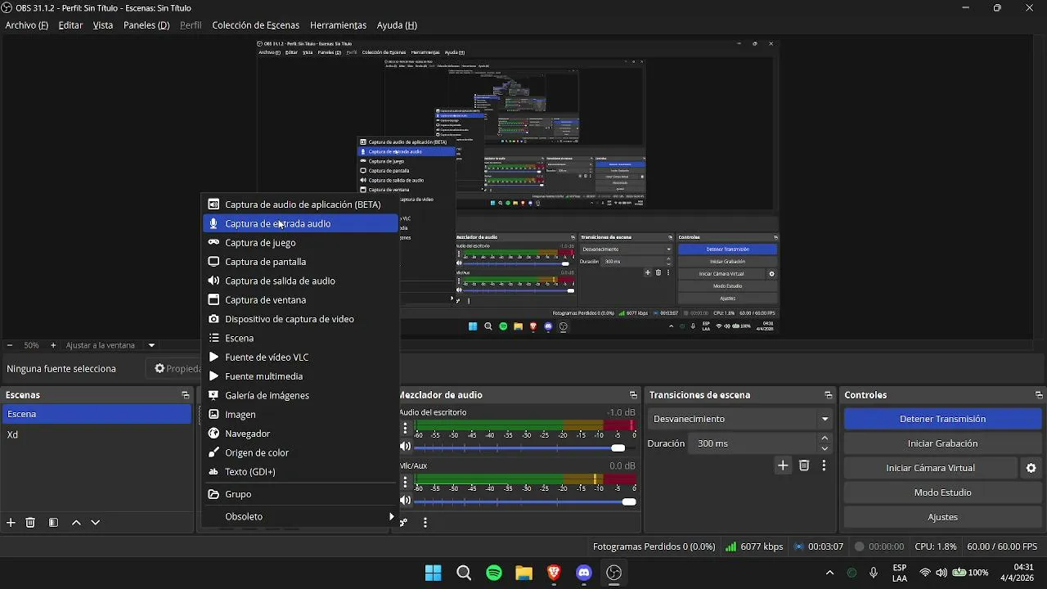This screenshot has height=589, width=1047.
Task: Open Spotify from the taskbar
Action: (x=494, y=573)
